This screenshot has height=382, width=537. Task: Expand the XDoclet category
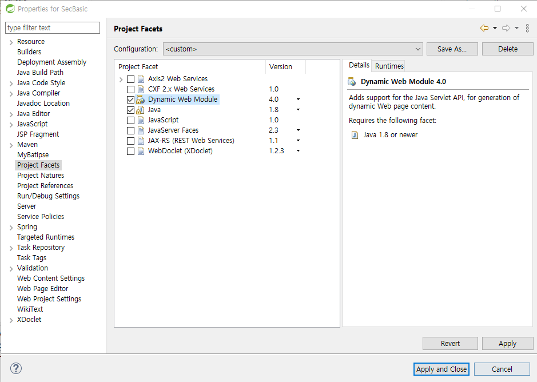click(x=11, y=320)
